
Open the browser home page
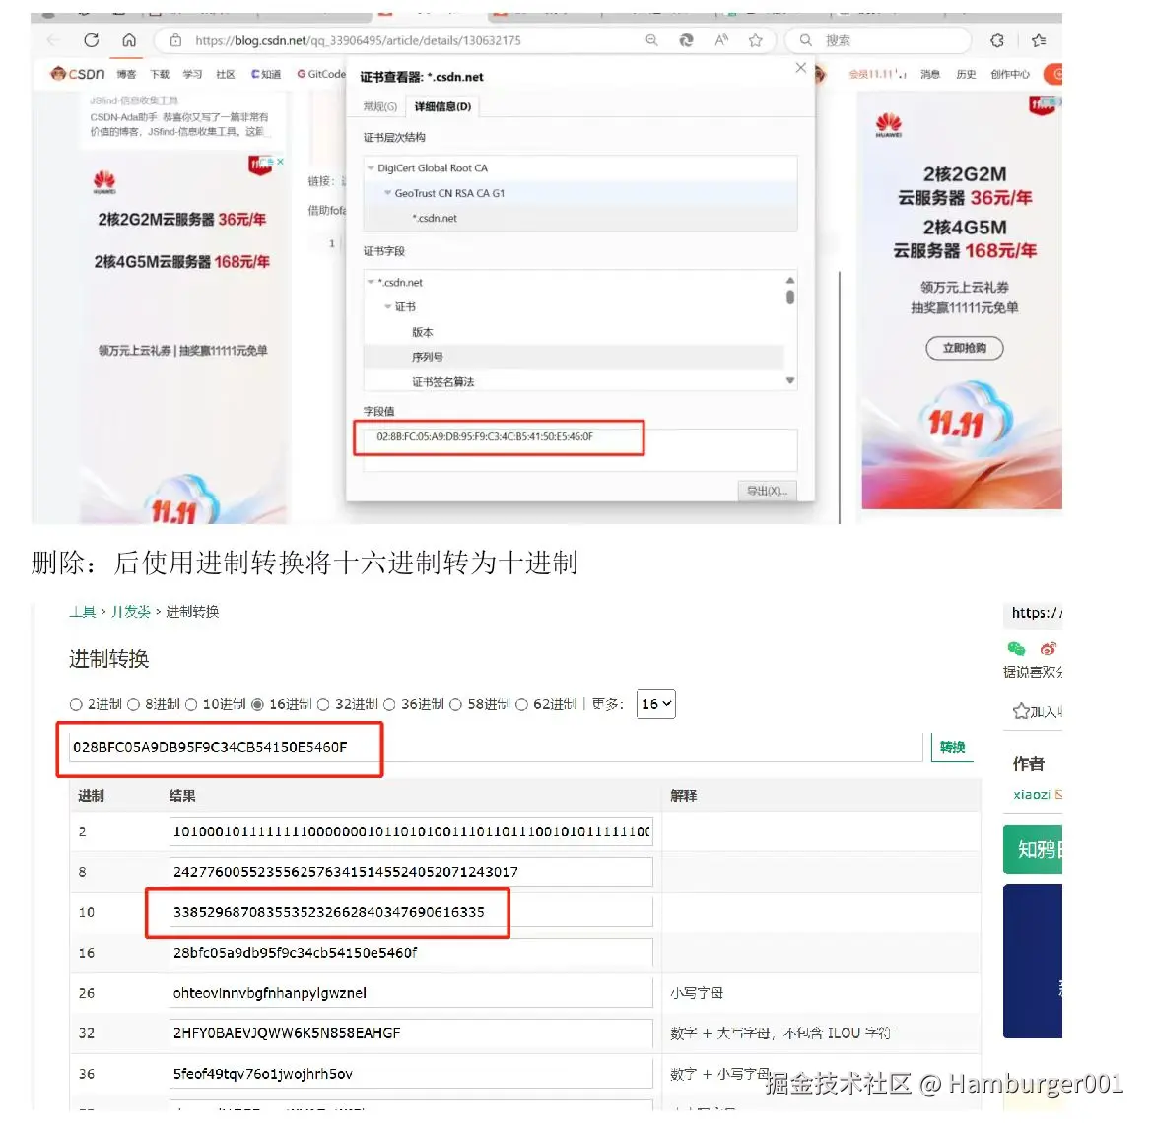[131, 40]
